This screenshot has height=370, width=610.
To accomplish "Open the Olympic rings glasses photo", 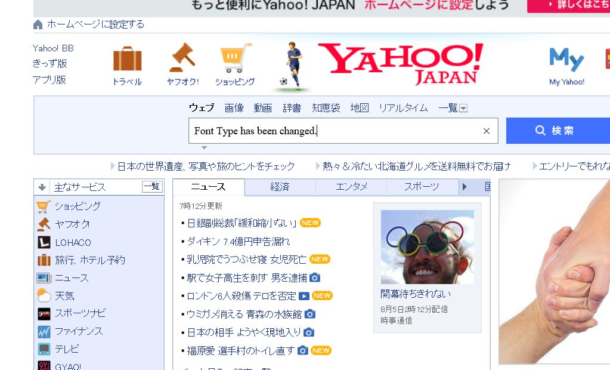I will (428, 247).
